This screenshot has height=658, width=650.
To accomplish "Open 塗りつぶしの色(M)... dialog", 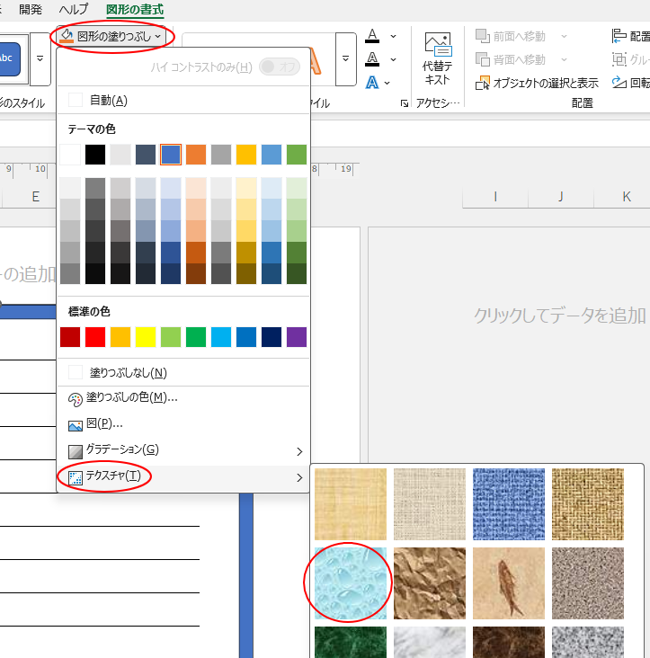I will tap(183, 398).
